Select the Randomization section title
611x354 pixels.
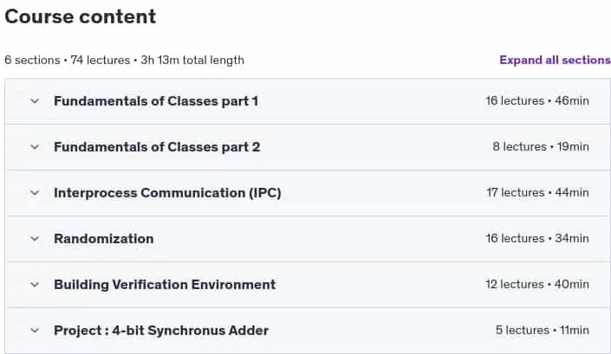coord(104,239)
